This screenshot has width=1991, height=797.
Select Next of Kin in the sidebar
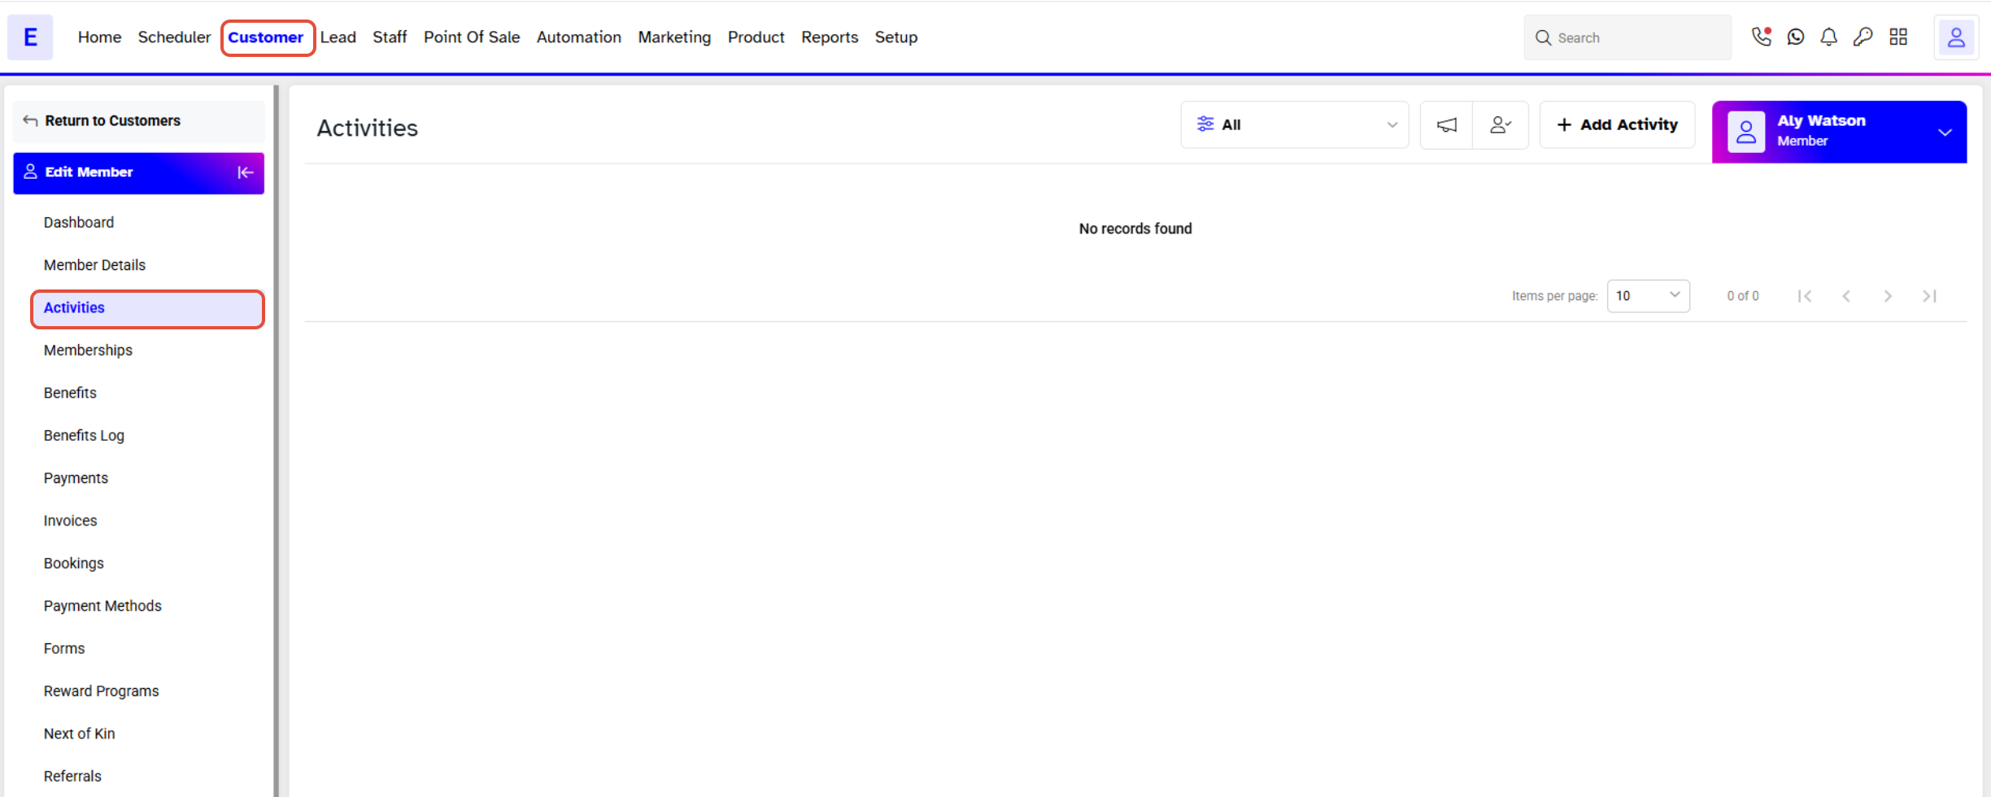(x=79, y=734)
